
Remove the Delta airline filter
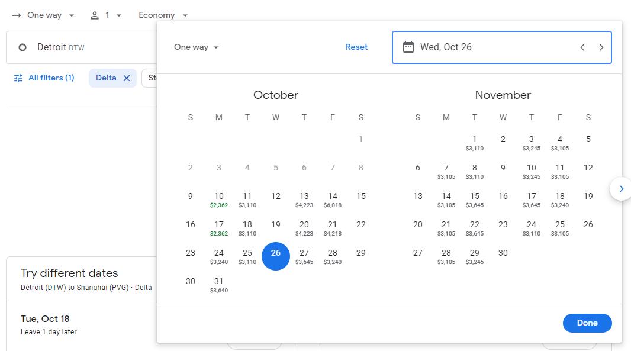point(127,78)
